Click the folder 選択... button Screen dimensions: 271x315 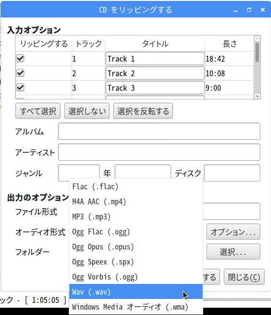tap(233, 252)
